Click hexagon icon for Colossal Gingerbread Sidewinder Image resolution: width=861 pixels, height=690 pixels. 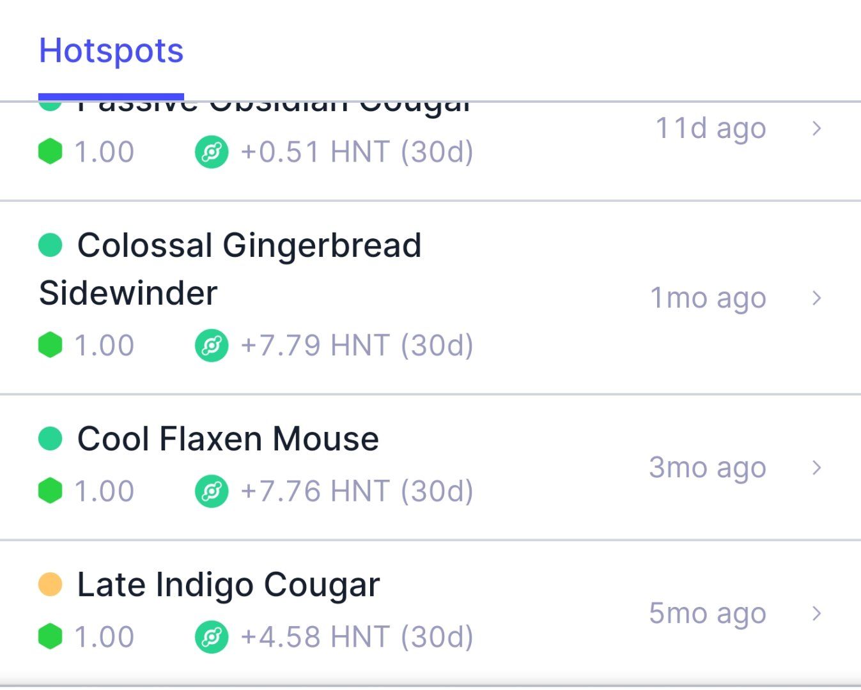point(50,345)
